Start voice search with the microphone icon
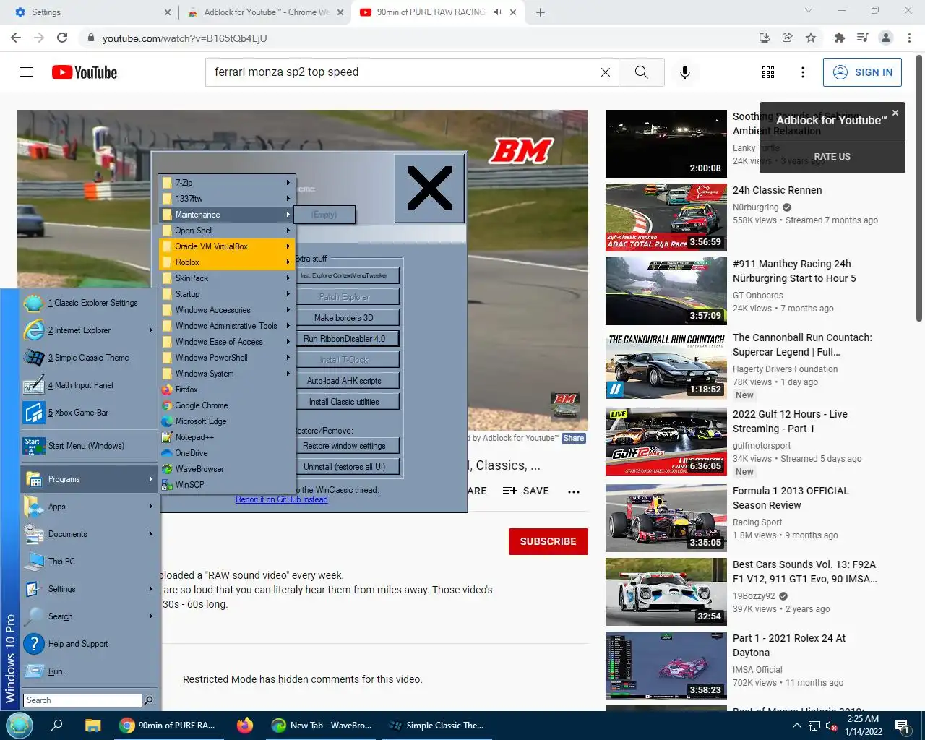The width and height of the screenshot is (925, 740). point(685,72)
